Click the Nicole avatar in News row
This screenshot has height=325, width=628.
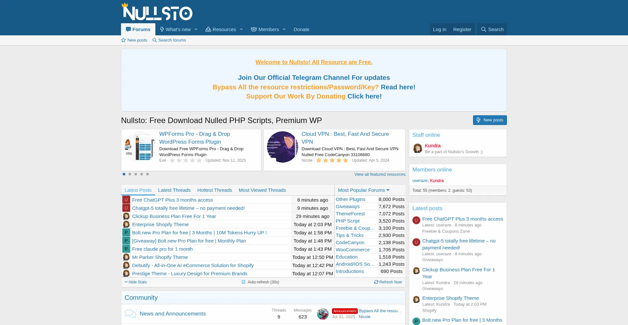coord(323,314)
